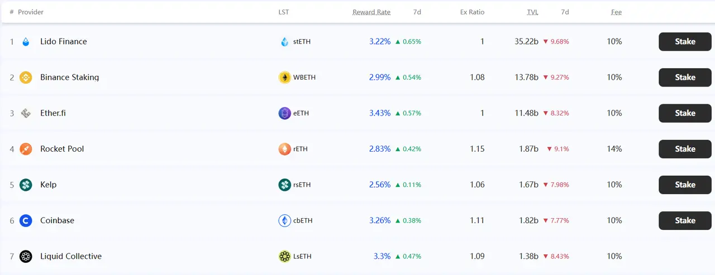Click the Ether.fi provider logo
Viewport: 715px width, 275px height.
[26, 113]
